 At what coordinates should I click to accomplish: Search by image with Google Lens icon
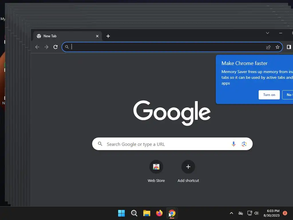click(244, 144)
